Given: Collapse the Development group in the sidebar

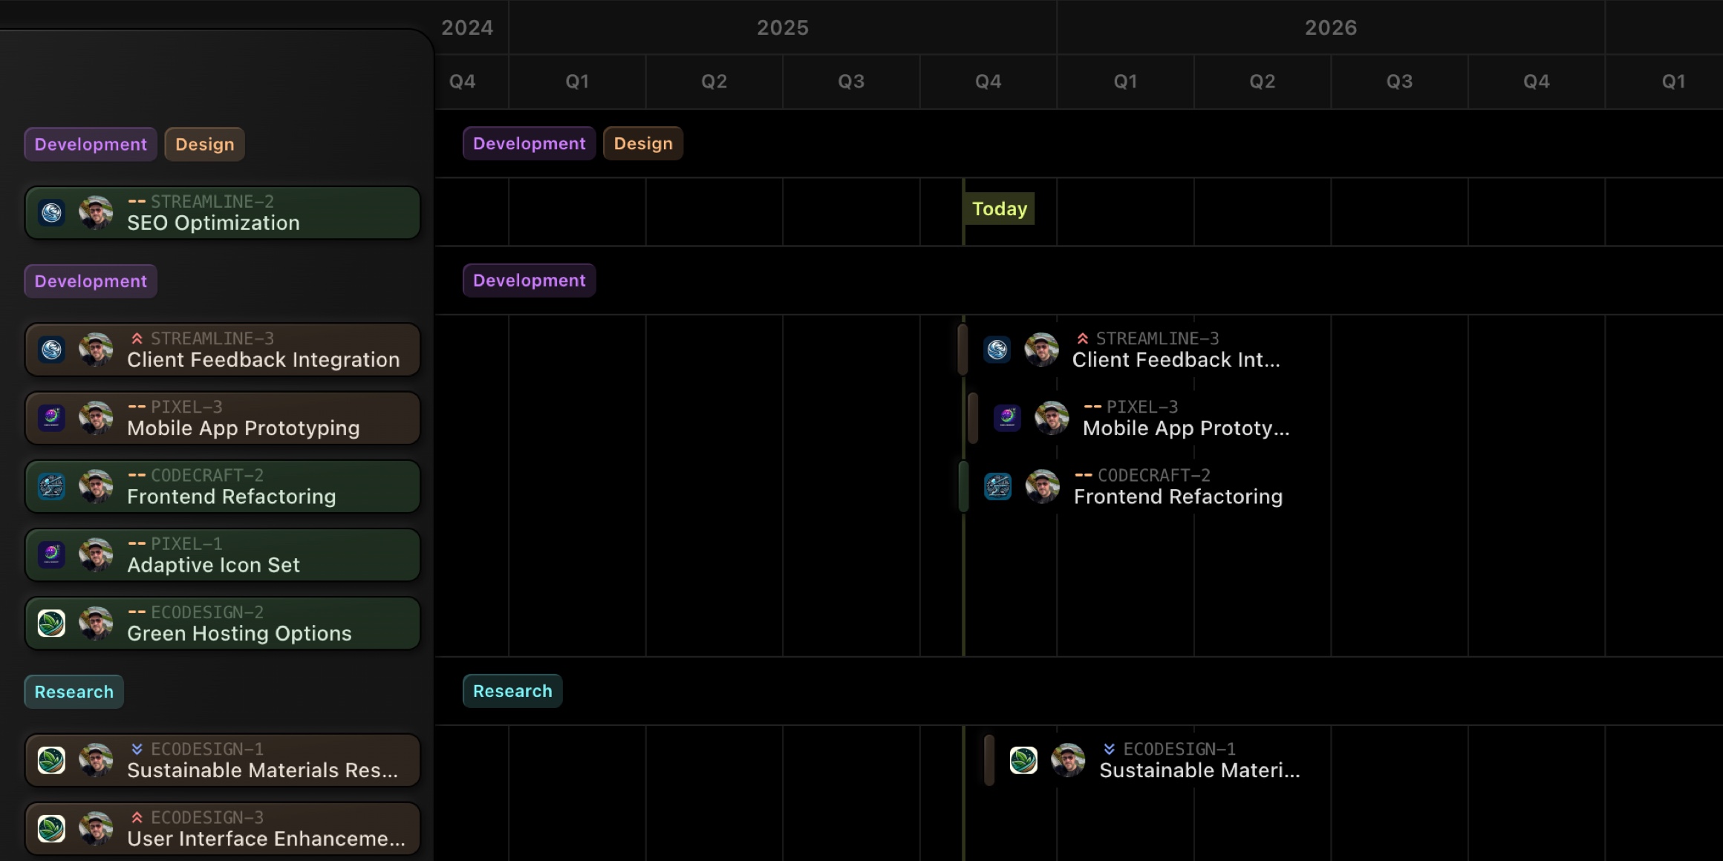Looking at the screenshot, I should (90, 281).
